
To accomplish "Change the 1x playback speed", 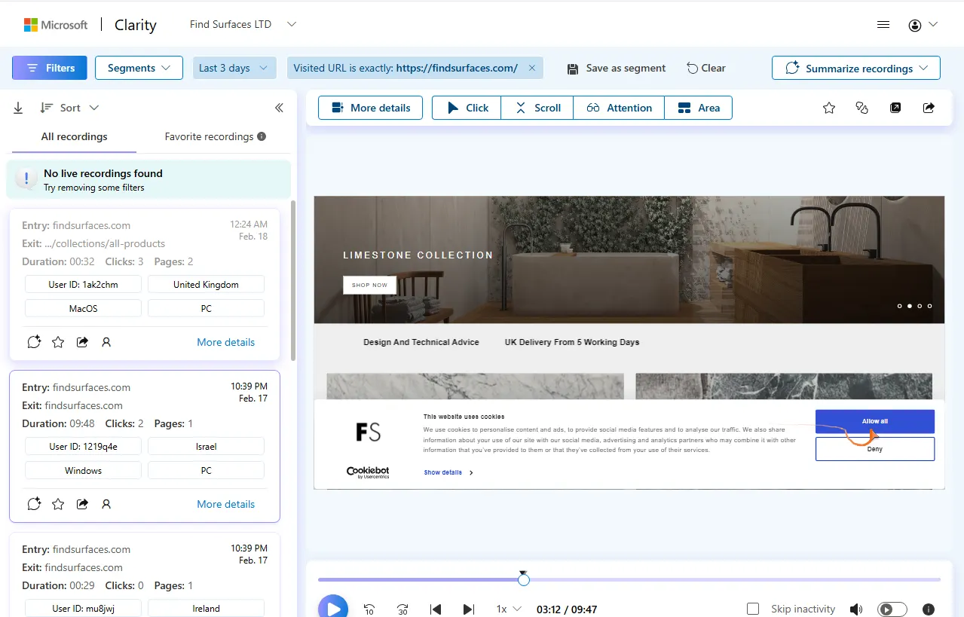I will (509, 609).
